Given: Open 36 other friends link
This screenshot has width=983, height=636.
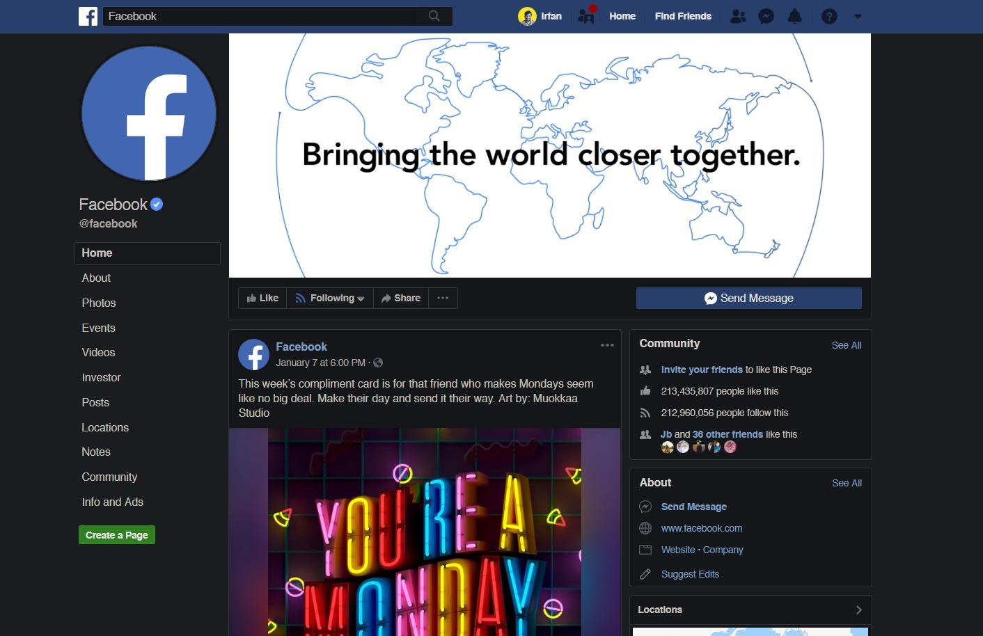Looking at the screenshot, I should tap(728, 434).
